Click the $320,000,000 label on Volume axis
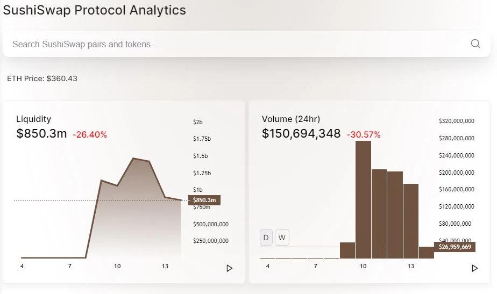 coord(457,121)
